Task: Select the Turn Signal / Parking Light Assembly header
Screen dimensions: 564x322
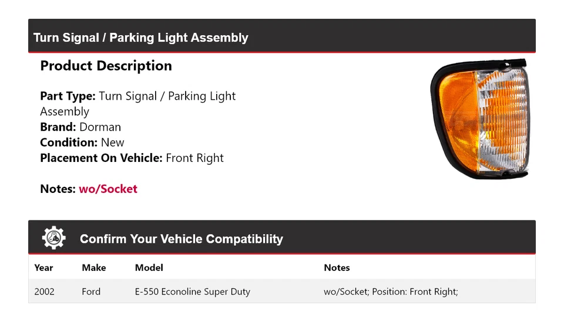Action: coord(140,38)
